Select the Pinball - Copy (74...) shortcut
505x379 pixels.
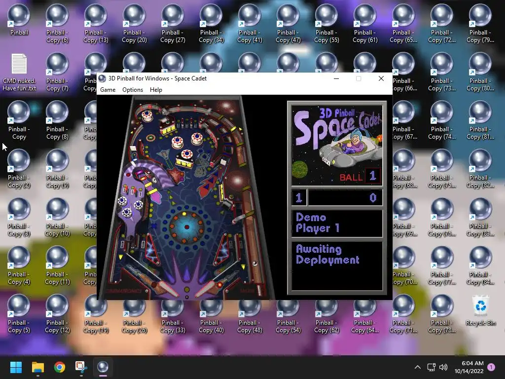pyautogui.click(x=442, y=120)
